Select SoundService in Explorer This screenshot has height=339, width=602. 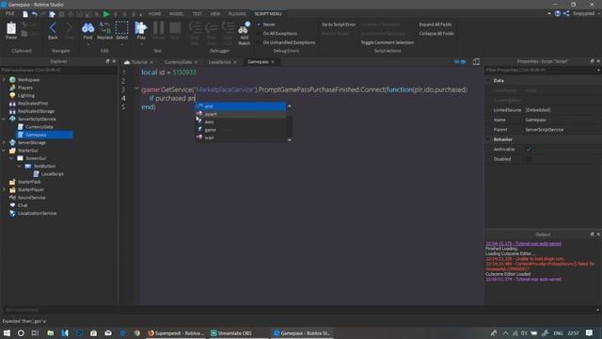pyautogui.click(x=31, y=198)
